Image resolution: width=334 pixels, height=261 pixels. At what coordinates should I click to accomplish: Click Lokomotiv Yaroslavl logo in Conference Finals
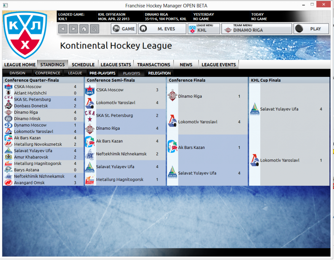[173, 121]
